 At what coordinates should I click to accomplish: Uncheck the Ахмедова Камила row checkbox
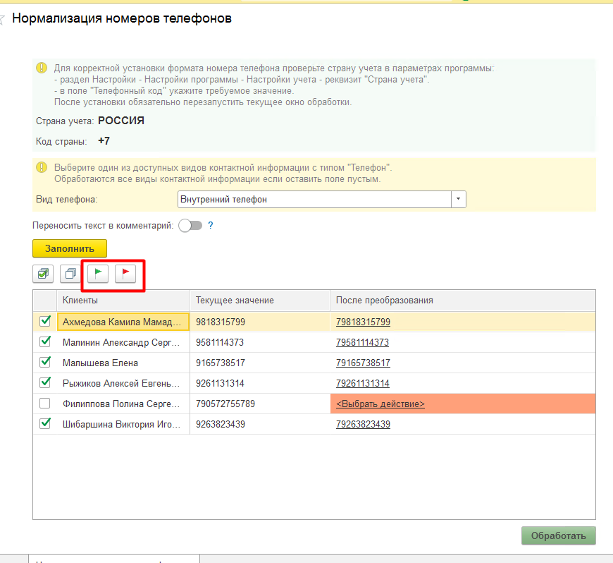[45, 322]
